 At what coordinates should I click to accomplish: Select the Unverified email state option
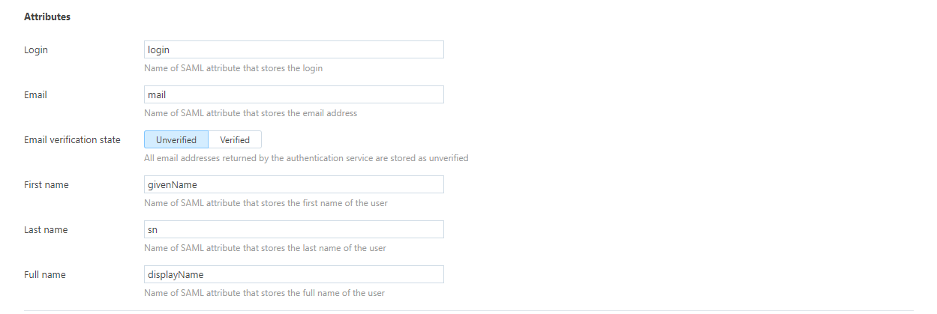pos(176,139)
